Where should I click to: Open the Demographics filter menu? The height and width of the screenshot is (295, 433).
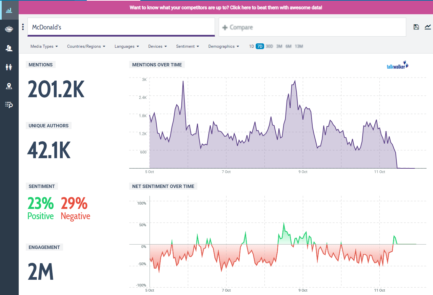tap(223, 46)
